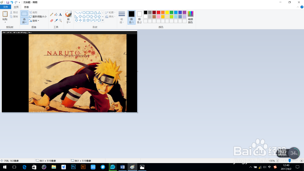Select the Fill with color bucket tool
The image size is (304, 171).
point(56,15)
